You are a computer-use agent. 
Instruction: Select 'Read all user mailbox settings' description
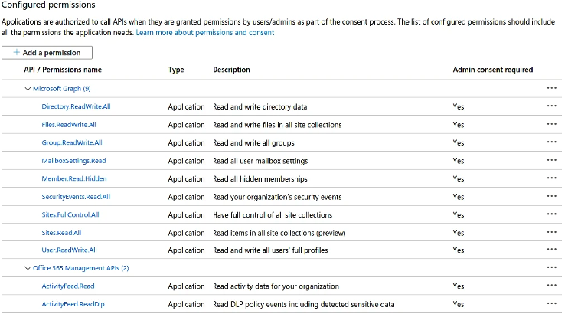tap(260, 161)
